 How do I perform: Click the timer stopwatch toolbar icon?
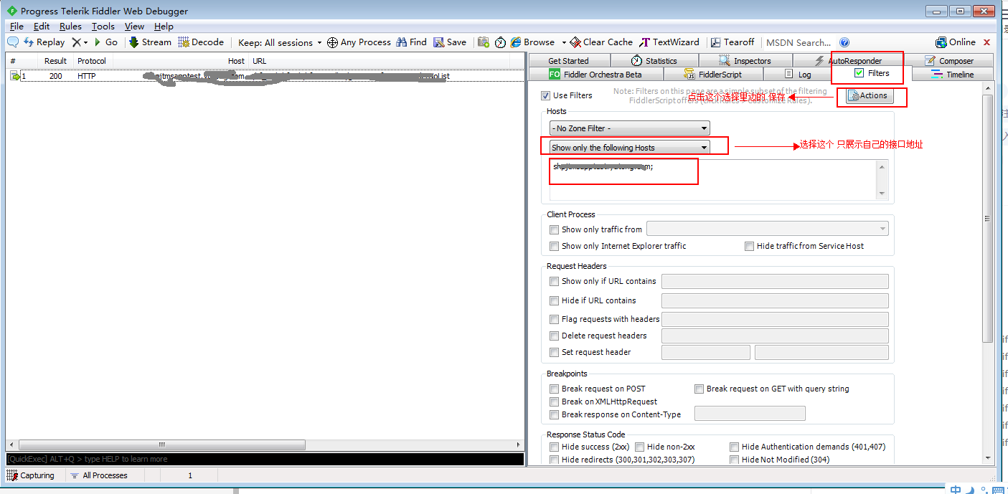tap(501, 42)
